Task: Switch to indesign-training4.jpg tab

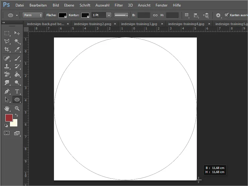Action: coord(186,24)
